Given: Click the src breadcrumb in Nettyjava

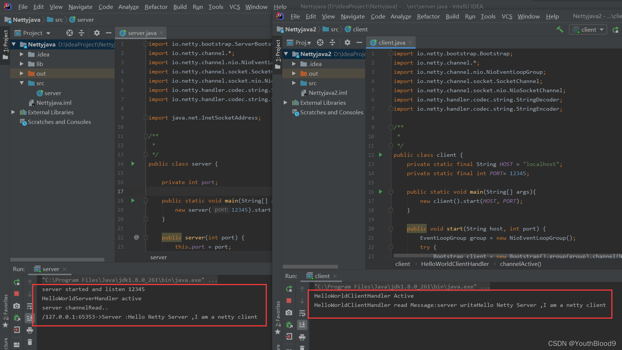Looking at the screenshot, I should (55, 20).
